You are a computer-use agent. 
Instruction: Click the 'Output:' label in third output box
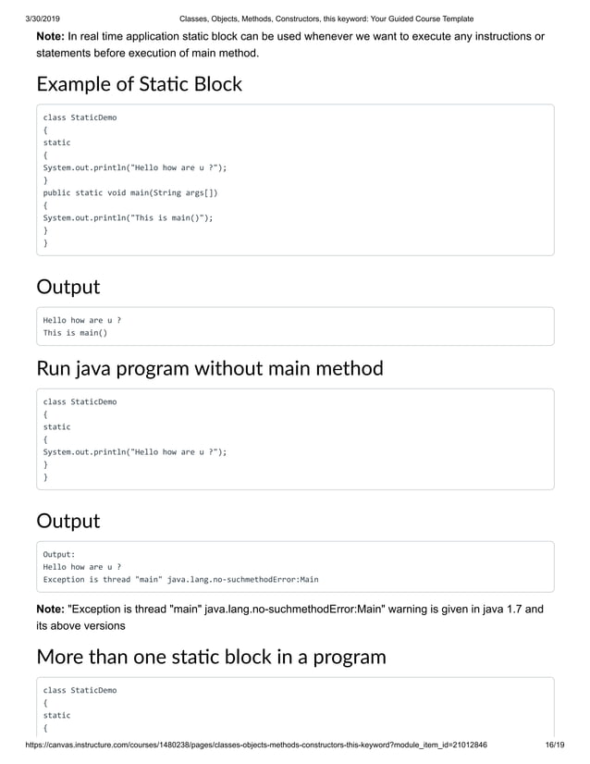click(59, 554)
